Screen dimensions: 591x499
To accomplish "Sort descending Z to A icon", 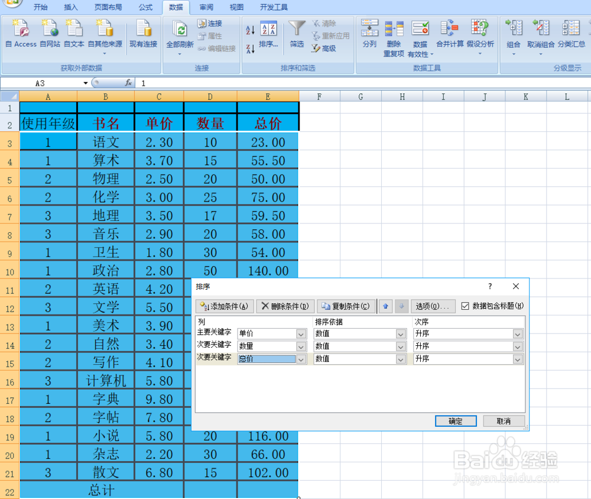I will [250, 48].
